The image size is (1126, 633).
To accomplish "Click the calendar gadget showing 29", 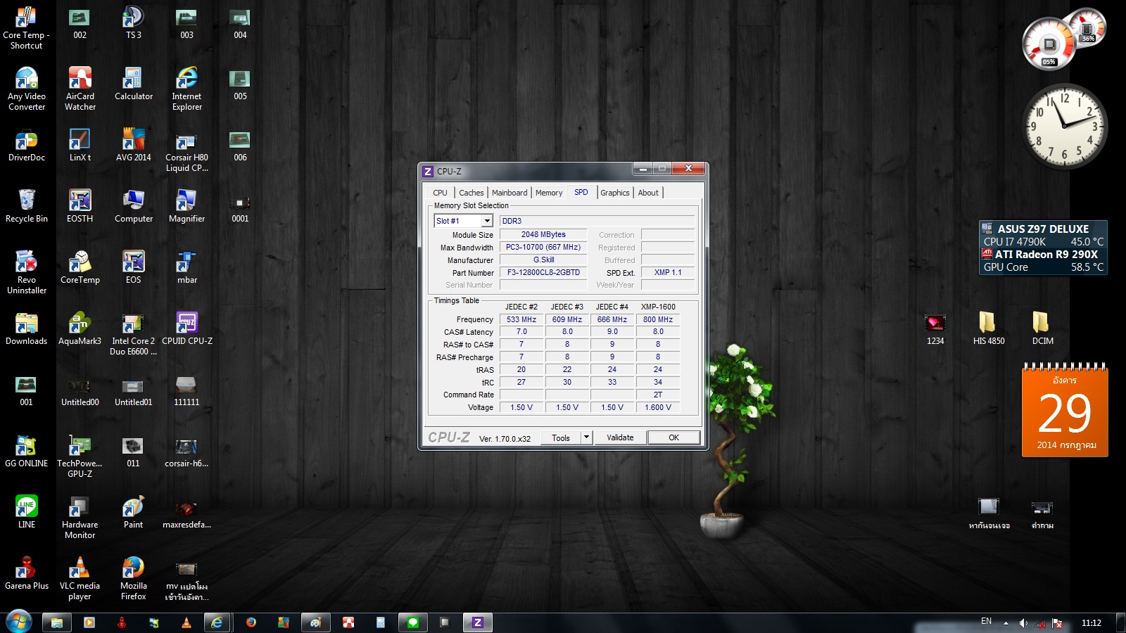I will pos(1065,411).
